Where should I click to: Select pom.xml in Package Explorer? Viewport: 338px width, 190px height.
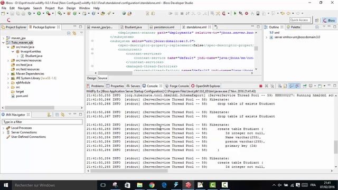(22, 96)
